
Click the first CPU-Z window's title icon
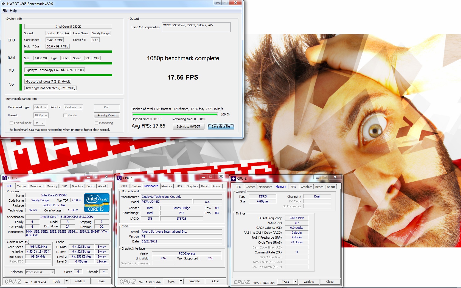(x=5, y=178)
